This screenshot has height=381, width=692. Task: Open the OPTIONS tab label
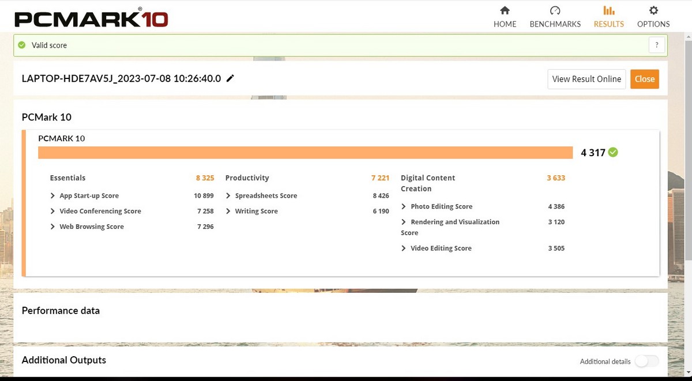(x=653, y=24)
